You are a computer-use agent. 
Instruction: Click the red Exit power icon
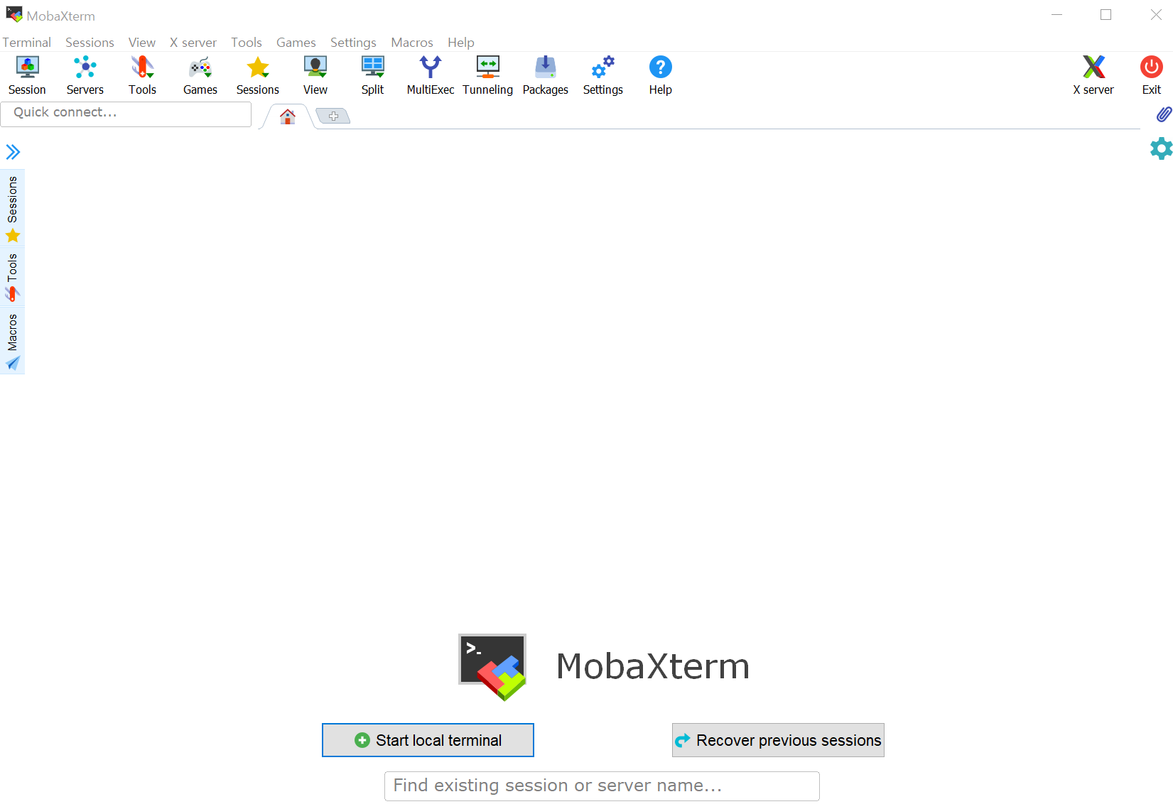click(x=1152, y=75)
